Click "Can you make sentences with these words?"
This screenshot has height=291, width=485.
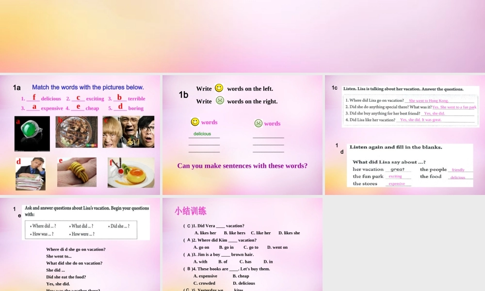(x=242, y=166)
